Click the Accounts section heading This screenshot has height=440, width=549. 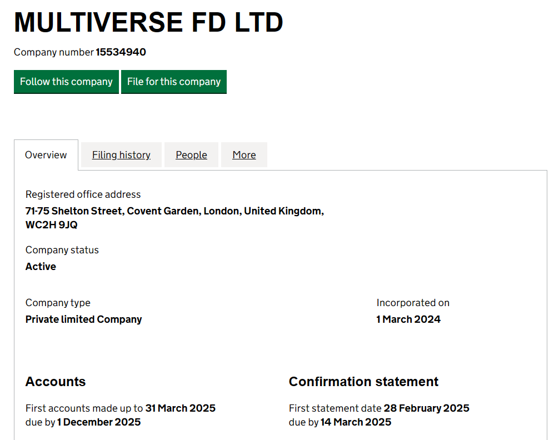pos(55,382)
